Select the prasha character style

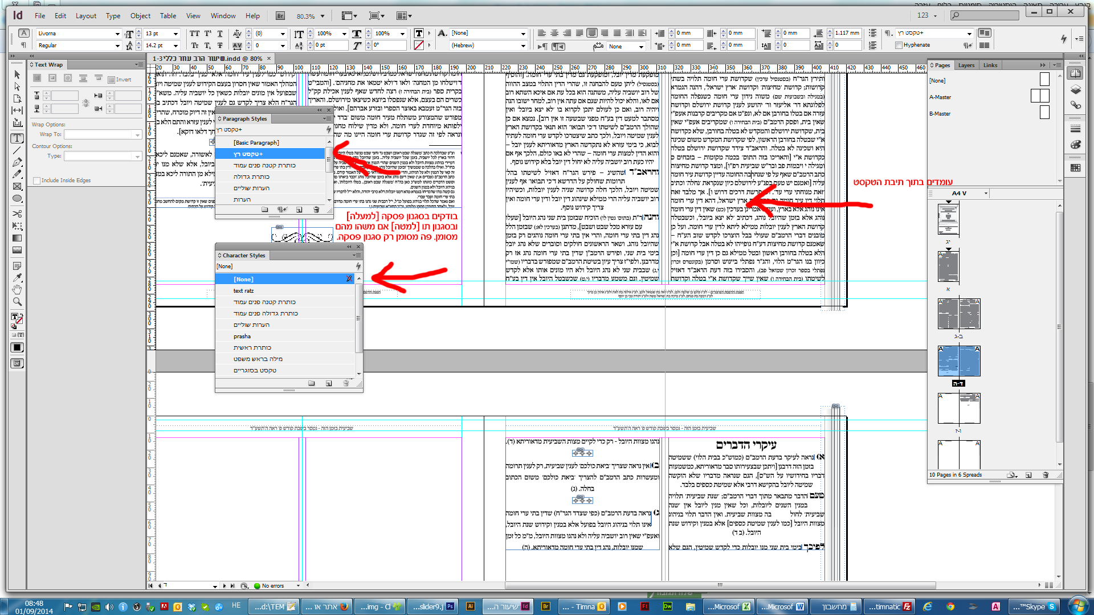pos(242,336)
